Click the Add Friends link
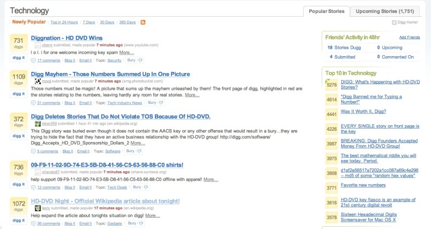This screenshot has width=431, height=229. pos(409,37)
